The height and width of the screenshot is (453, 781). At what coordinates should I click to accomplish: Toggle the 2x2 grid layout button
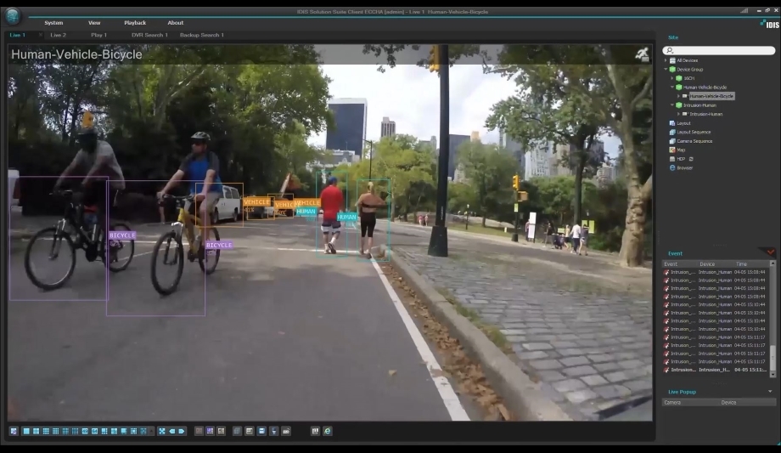36,431
